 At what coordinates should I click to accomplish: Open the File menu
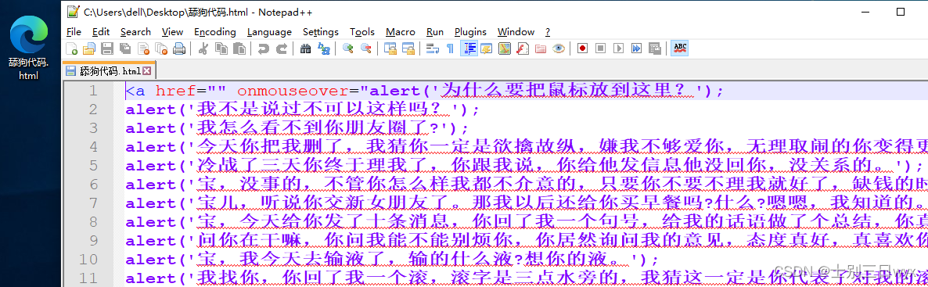pyautogui.click(x=74, y=32)
